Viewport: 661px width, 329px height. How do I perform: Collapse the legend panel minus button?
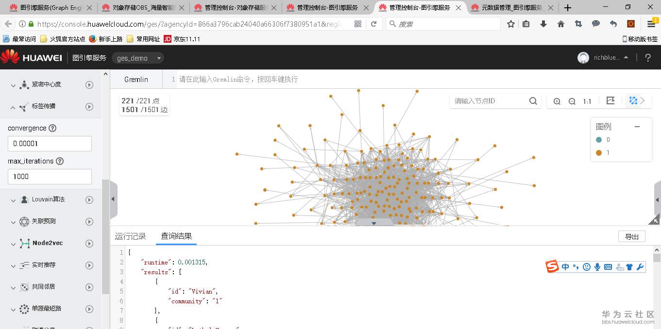pos(637,127)
